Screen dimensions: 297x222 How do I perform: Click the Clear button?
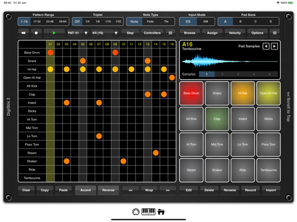26,190
